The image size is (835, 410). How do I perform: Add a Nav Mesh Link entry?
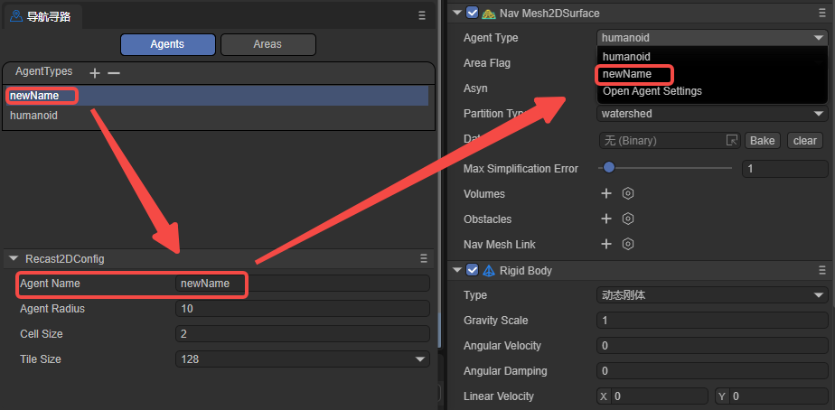[606, 244]
